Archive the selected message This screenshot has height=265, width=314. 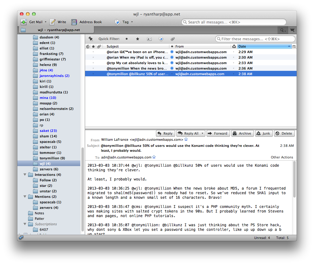tap(243, 133)
